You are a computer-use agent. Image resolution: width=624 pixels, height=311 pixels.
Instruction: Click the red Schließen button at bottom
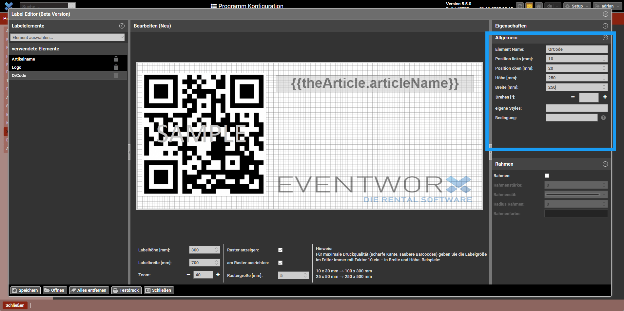point(15,305)
